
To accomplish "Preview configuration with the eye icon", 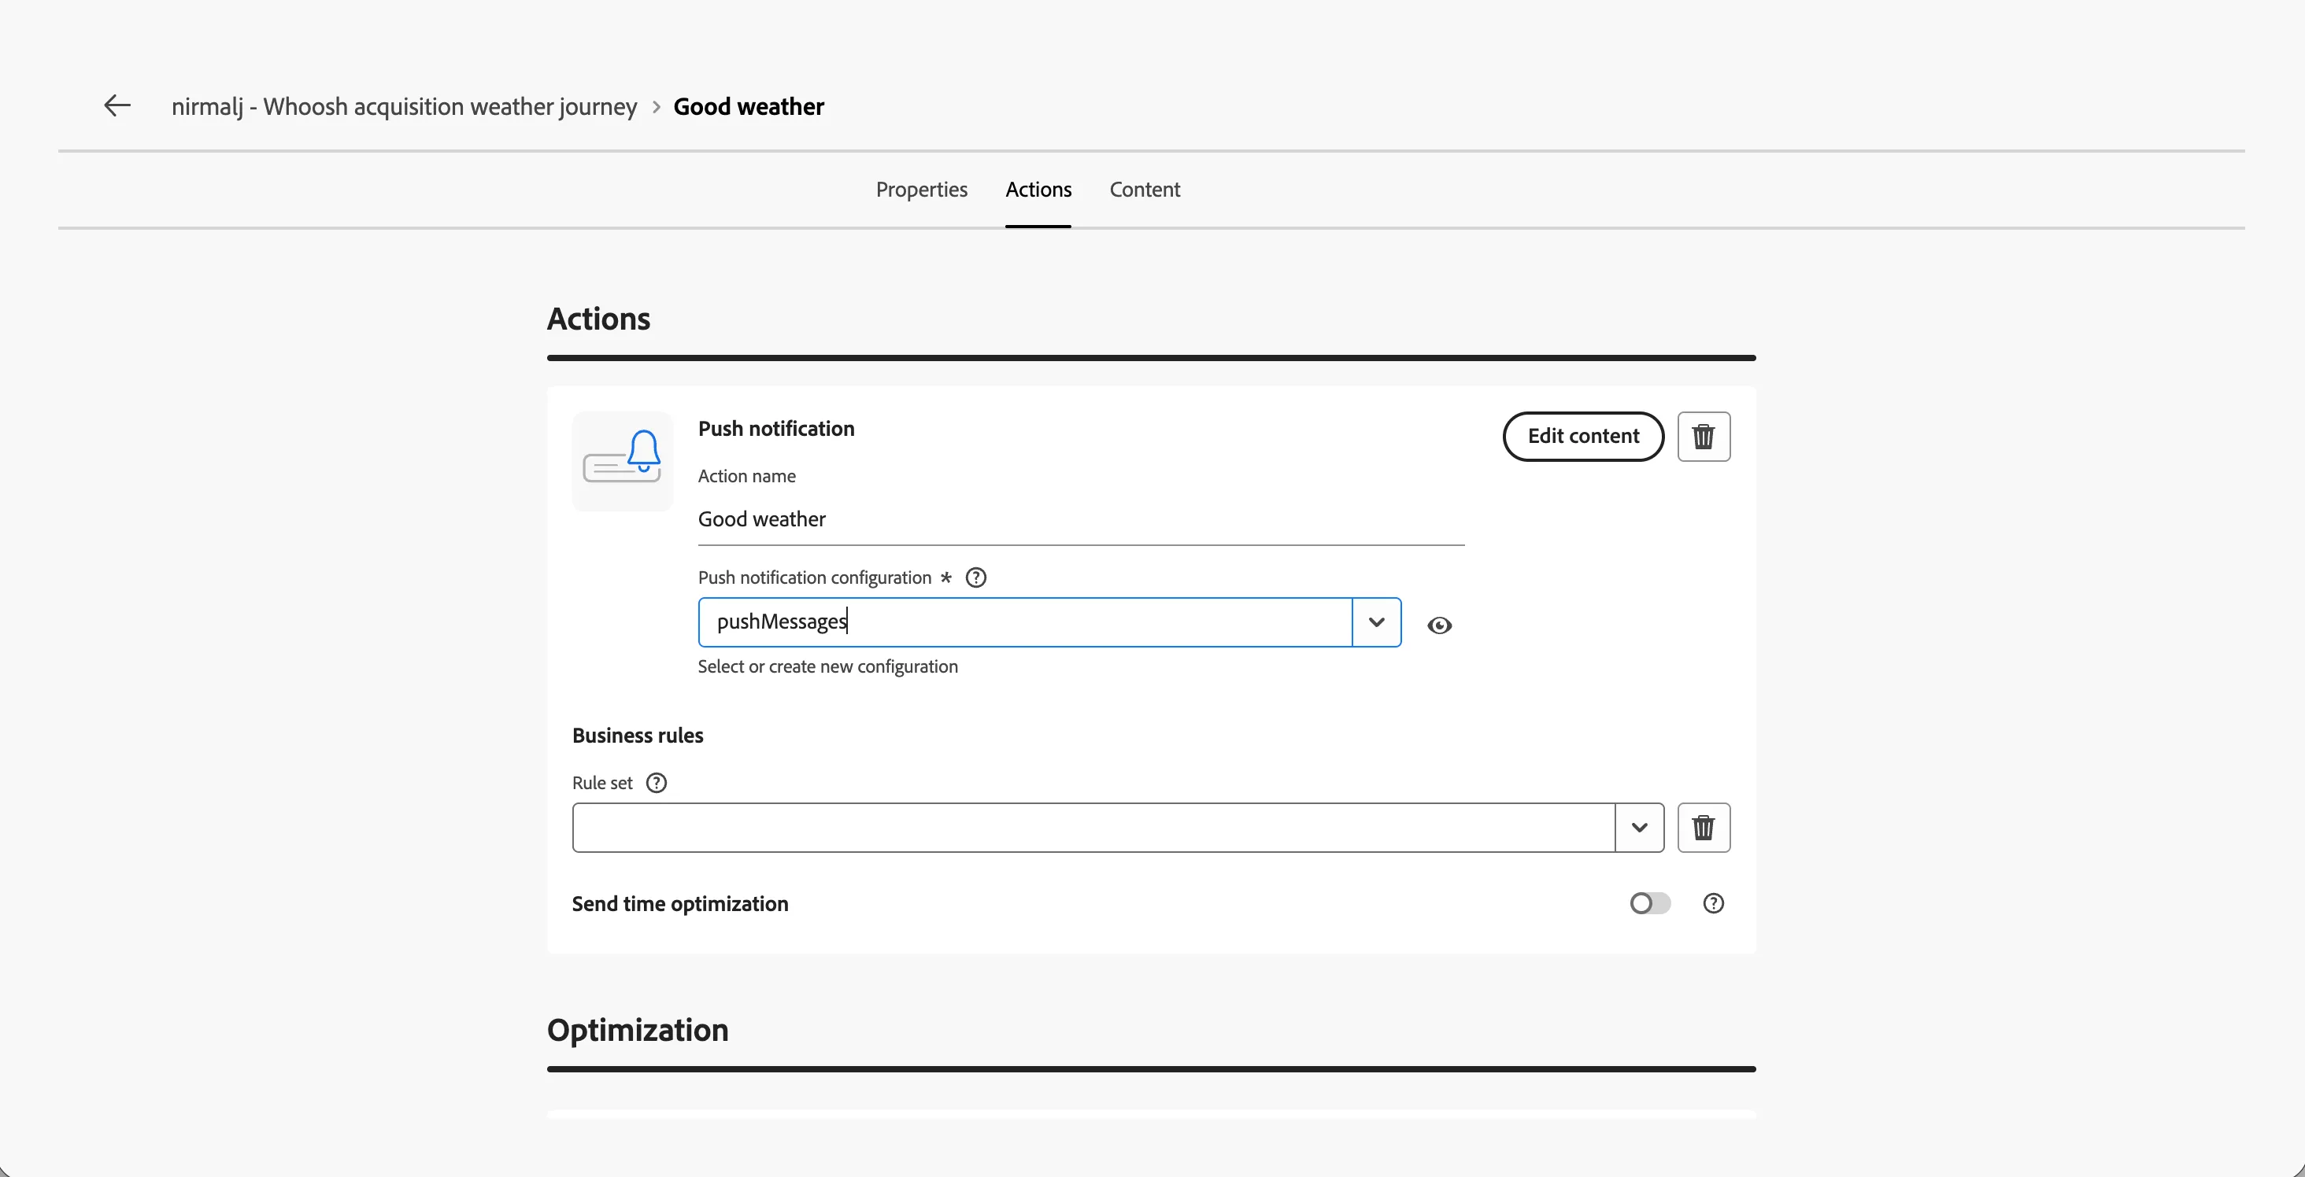I will (1440, 625).
